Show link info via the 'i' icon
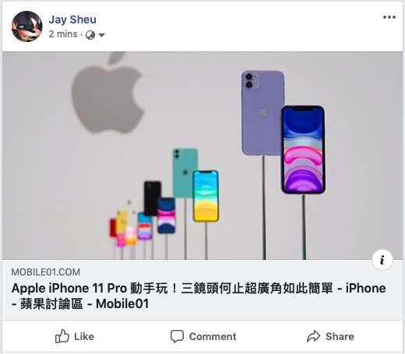The width and height of the screenshot is (405, 354). point(382,260)
